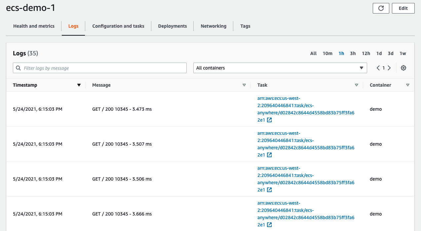Select 3h time range
The height and width of the screenshot is (231, 421).
[x=353, y=53]
